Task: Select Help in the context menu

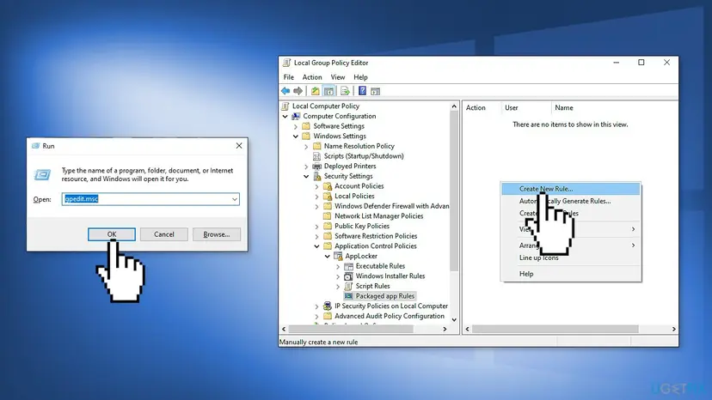Action: click(x=571, y=274)
